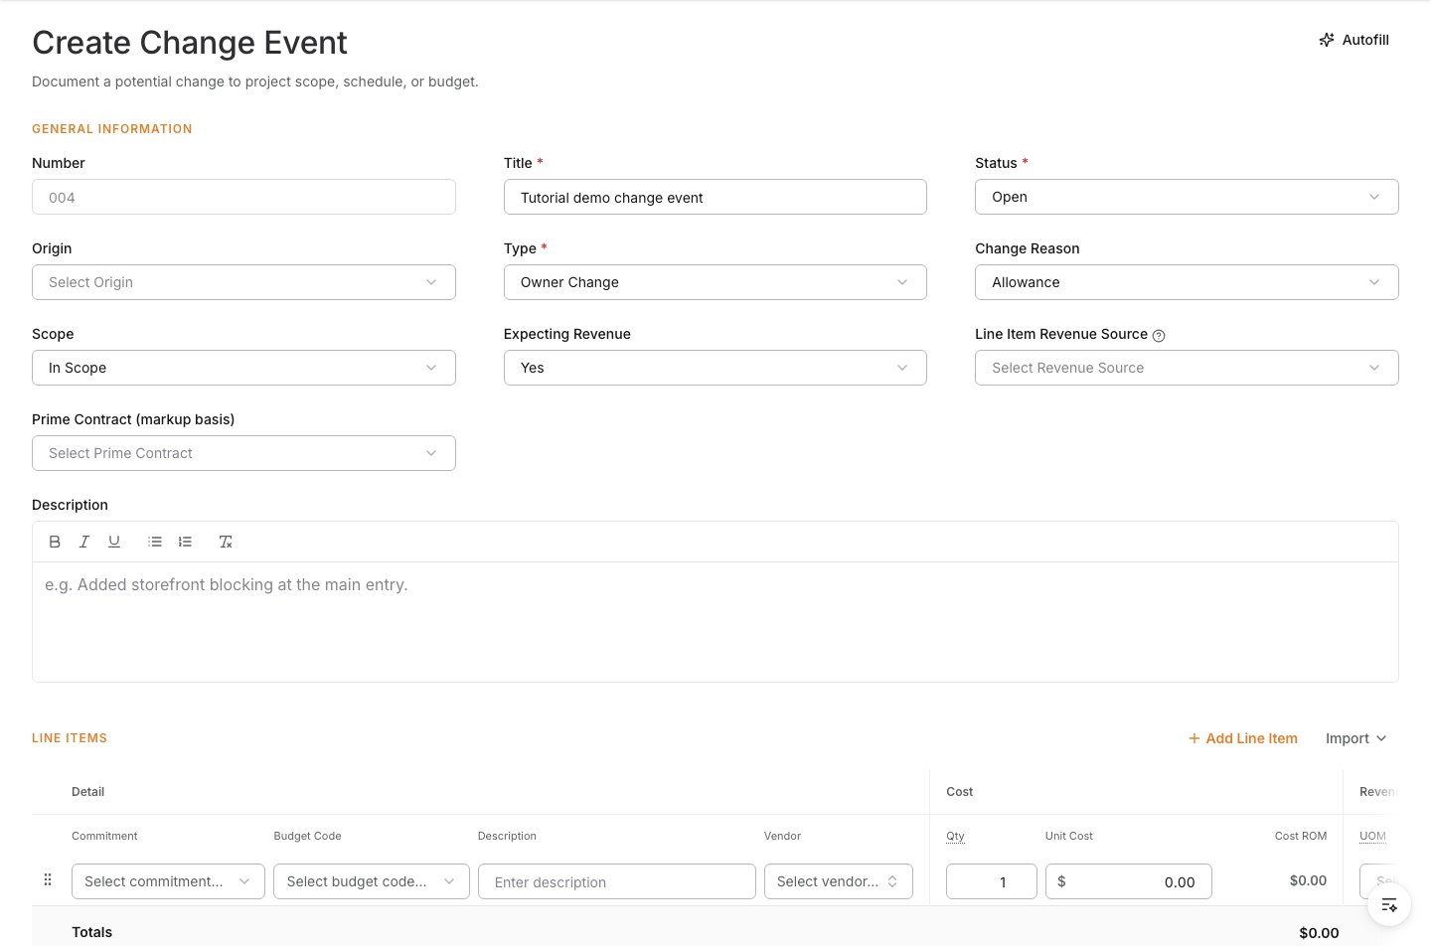Click the line item Enter description field
The image size is (1431, 946).
[617, 881]
